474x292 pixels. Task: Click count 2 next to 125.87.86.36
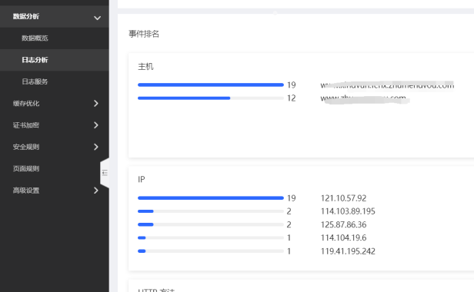[x=289, y=225]
